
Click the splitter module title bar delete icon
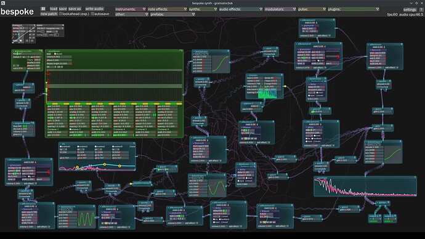(389, 203)
